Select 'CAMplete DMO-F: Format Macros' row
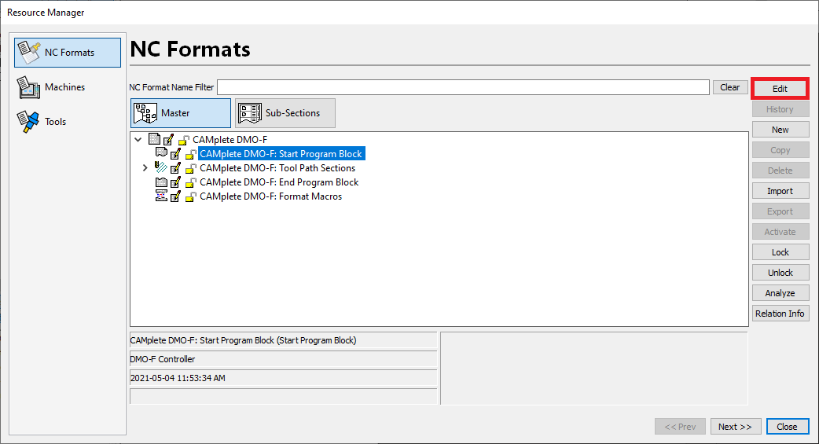This screenshot has height=444, width=819. [x=270, y=196]
